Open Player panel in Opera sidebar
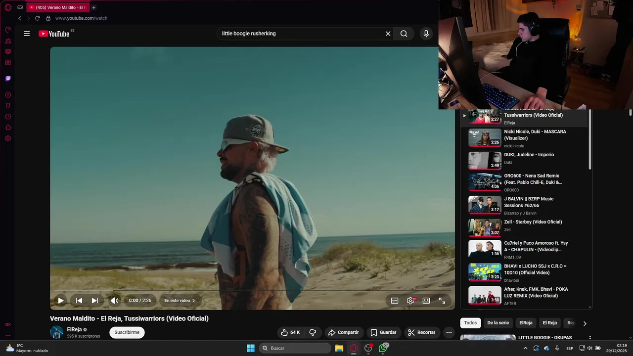This screenshot has height=356, width=633. [8, 95]
